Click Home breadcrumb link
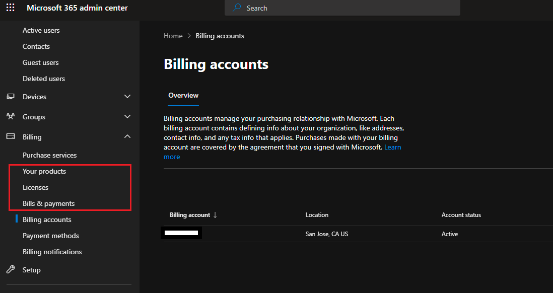553x293 pixels. (x=173, y=36)
